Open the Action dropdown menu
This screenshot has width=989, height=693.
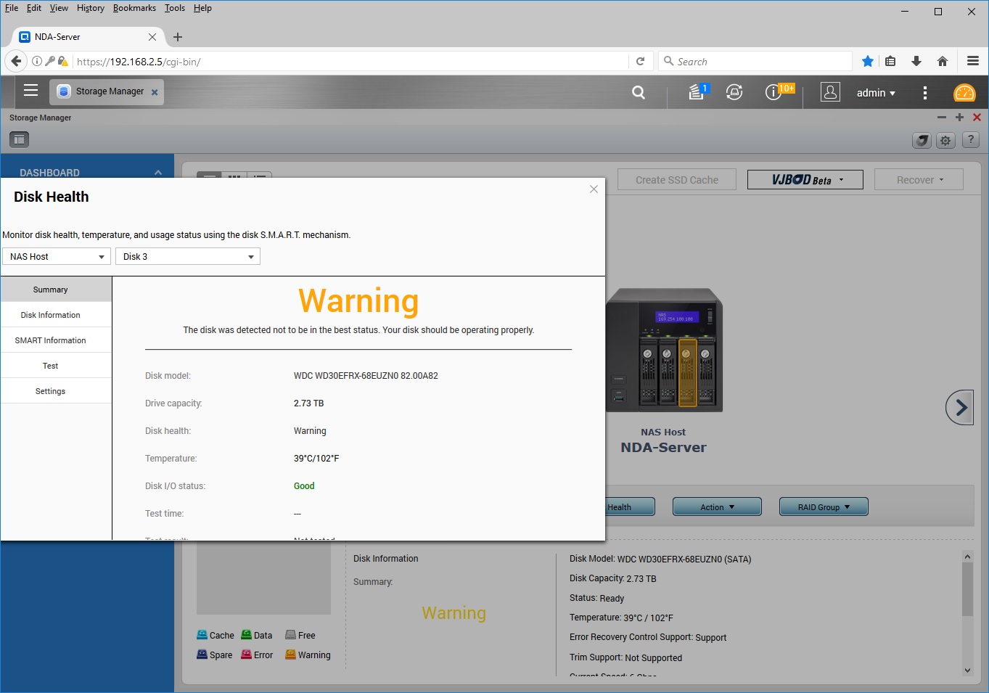pyautogui.click(x=717, y=507)
